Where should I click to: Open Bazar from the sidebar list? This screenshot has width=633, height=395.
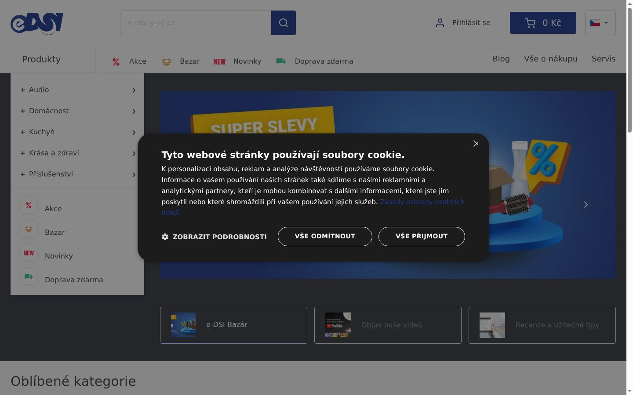pos(55,232)
